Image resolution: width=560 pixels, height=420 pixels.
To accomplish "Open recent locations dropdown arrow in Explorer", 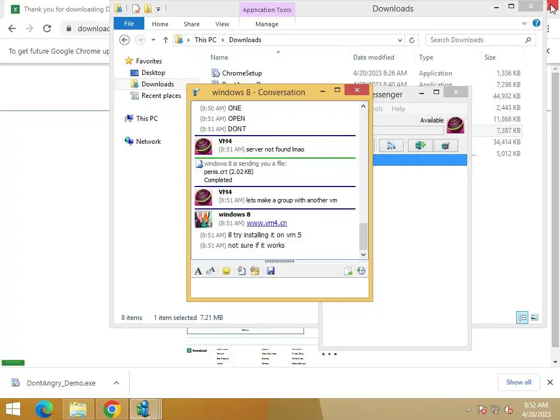I will pos(153,40).
